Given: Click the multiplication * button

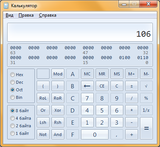Looking at the screenshot, I should pos(132,110).
